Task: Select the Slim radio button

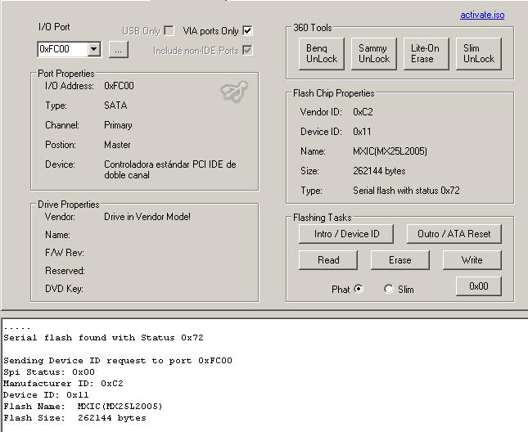Action: pyautogui.click(x=389, y=289)
